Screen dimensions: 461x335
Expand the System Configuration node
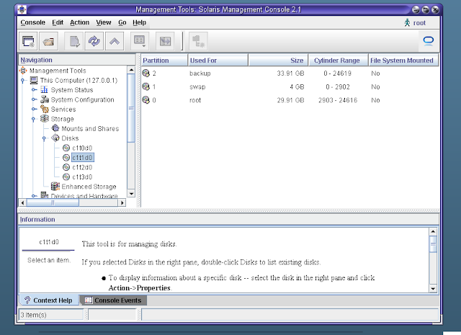tap(34, 99)
